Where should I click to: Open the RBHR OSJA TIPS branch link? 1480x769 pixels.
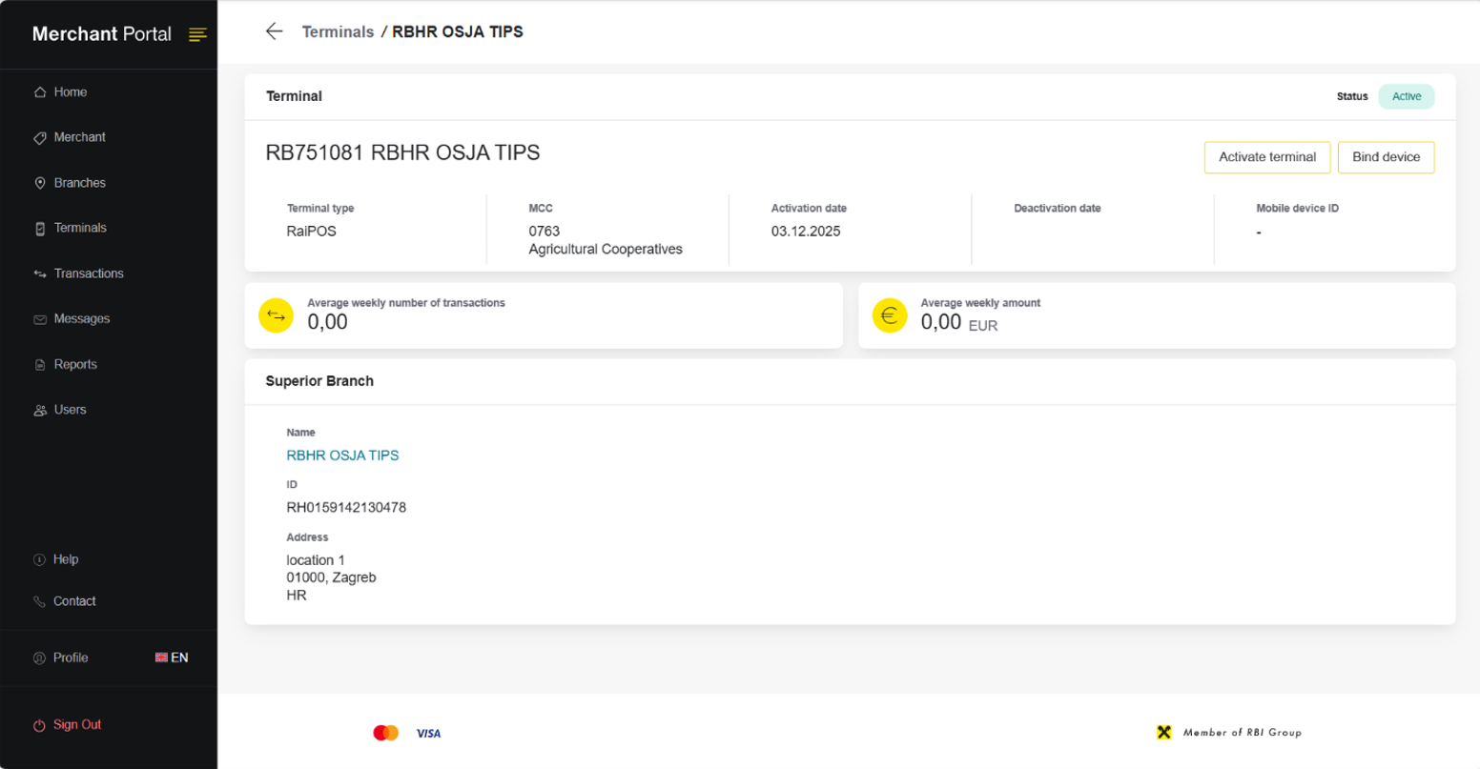pyautogui.click(x=342, y=455)
